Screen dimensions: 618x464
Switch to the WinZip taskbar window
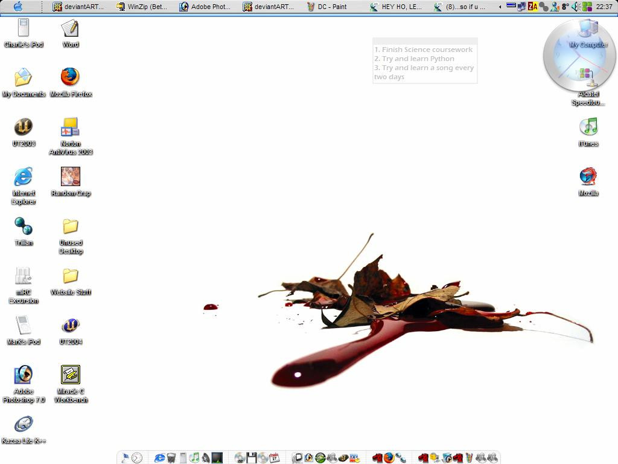point(141,7)
